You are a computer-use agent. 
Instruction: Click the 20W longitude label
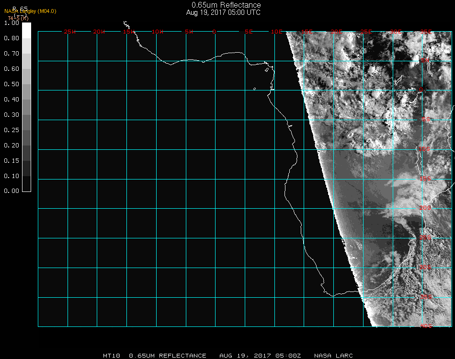coord(99,32)
